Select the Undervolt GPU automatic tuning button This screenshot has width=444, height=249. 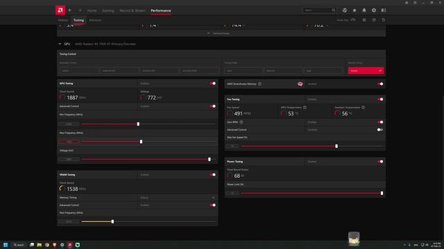coord(119,71)
